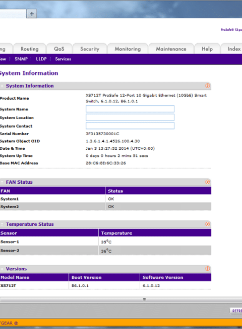
Task: Open help for Versions section
Action: coord(207,269)
